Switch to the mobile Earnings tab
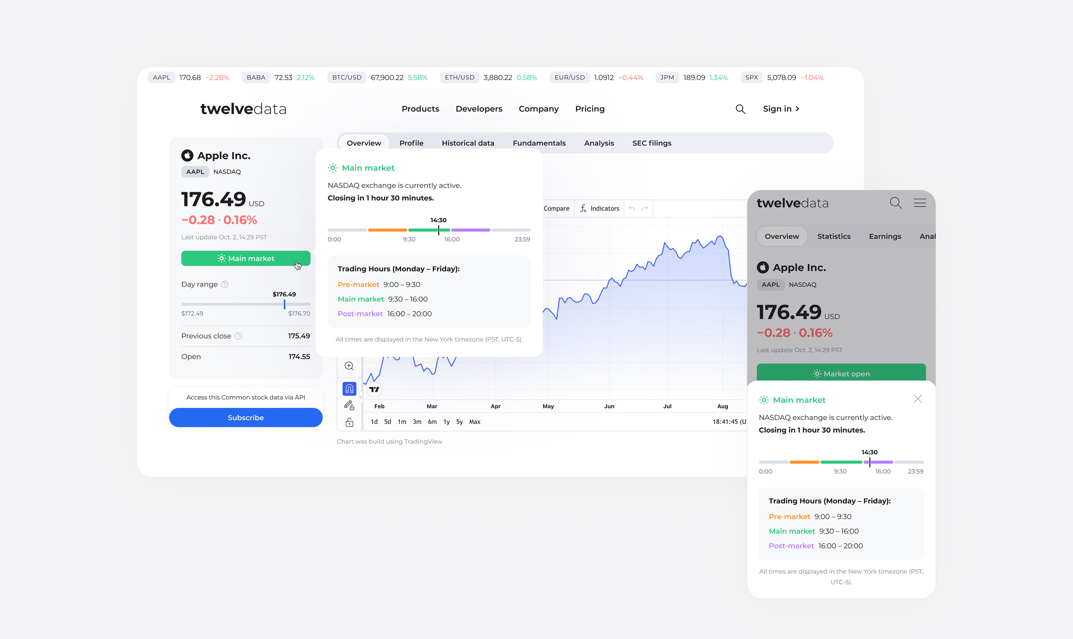 tap(885, 236)
